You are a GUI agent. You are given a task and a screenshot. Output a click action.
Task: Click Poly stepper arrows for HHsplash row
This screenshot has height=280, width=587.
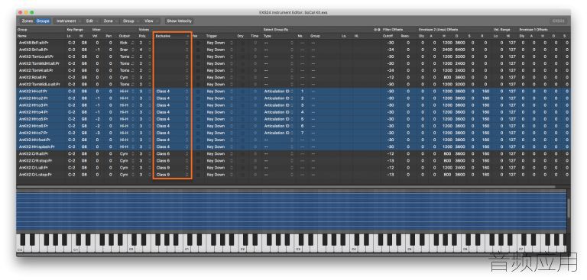[x=149, y=146]
